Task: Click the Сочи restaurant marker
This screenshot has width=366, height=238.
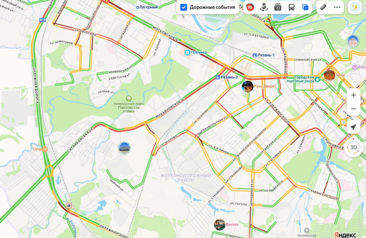Action: pyautogui.click(x=40, y=149)
